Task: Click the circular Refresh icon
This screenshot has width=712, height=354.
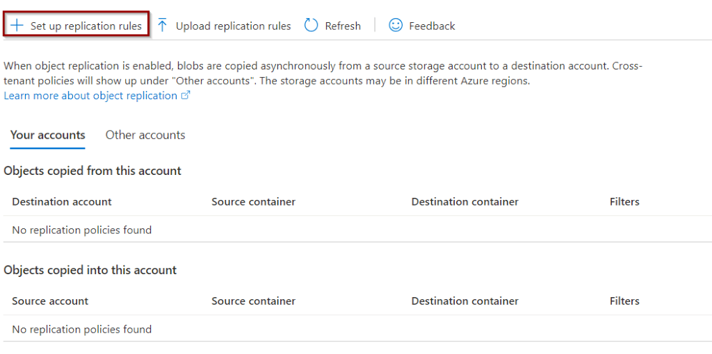Action: coord(311,26)
